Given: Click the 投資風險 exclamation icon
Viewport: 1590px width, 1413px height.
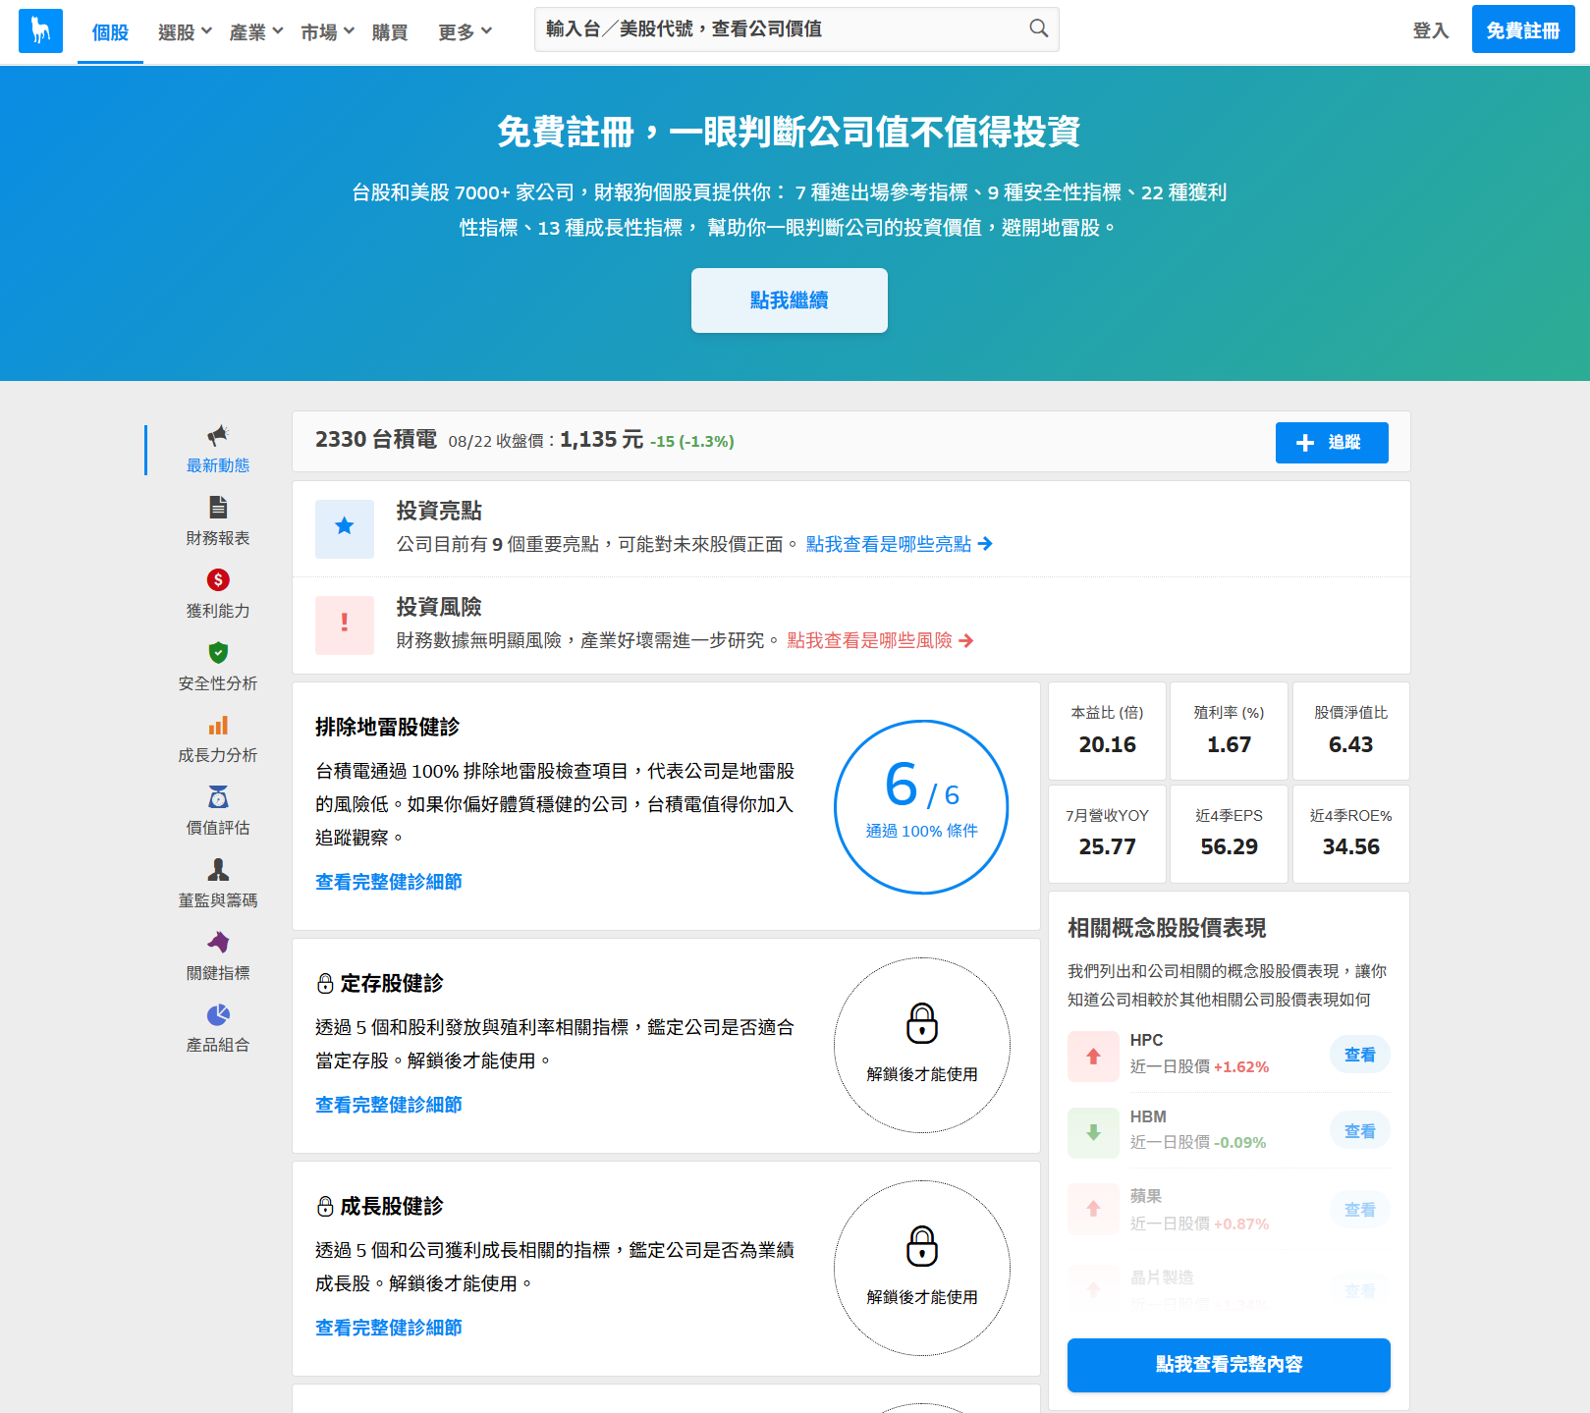Looking at the screenshot, I should (x=345, y=625).
